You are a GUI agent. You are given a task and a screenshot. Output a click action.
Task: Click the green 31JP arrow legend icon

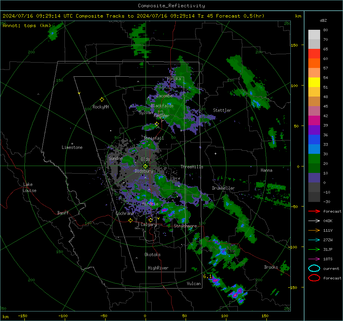click(x=314, y=249)
